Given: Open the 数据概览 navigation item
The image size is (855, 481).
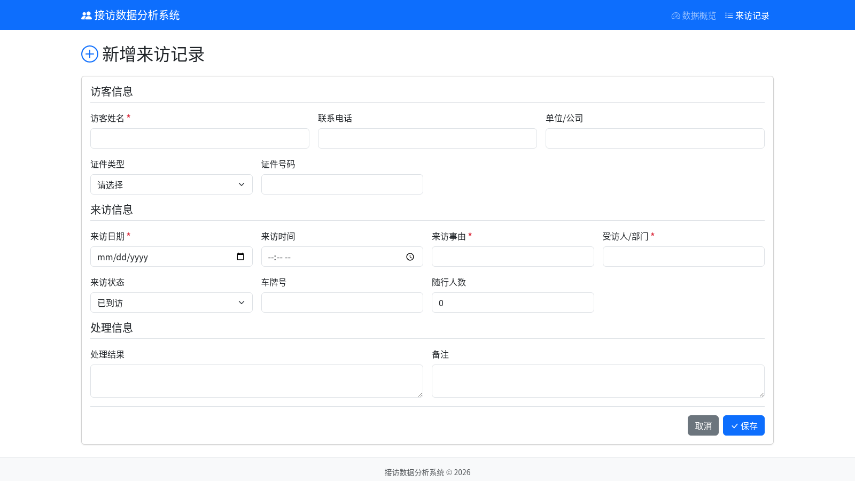Looking at the screenshot, I should click(x=694, y=15).
